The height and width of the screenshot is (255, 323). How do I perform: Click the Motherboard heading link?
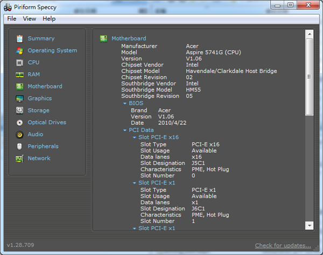coord(128,39)
